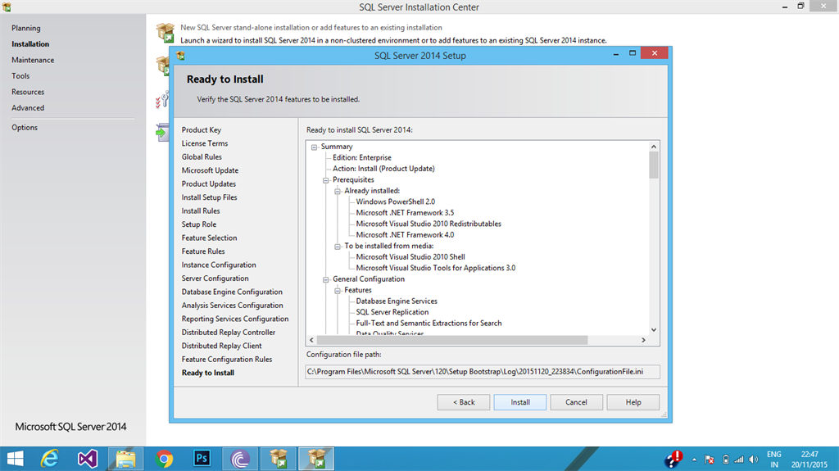
Task: Select the Feature Selection step
Action: tap(209, 238)
